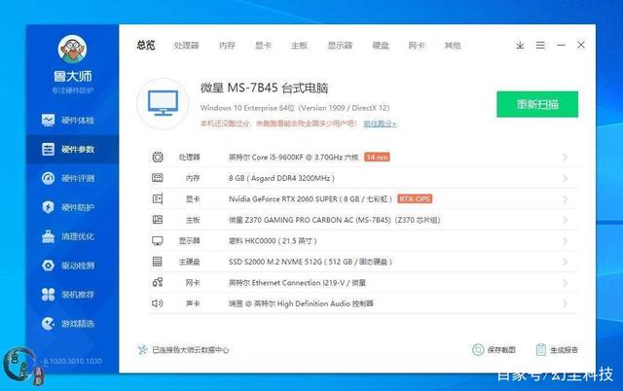This screenshot has height=391, width=623.
Task: Switch to the 主板 tab
Action: [x=299, y=46]
